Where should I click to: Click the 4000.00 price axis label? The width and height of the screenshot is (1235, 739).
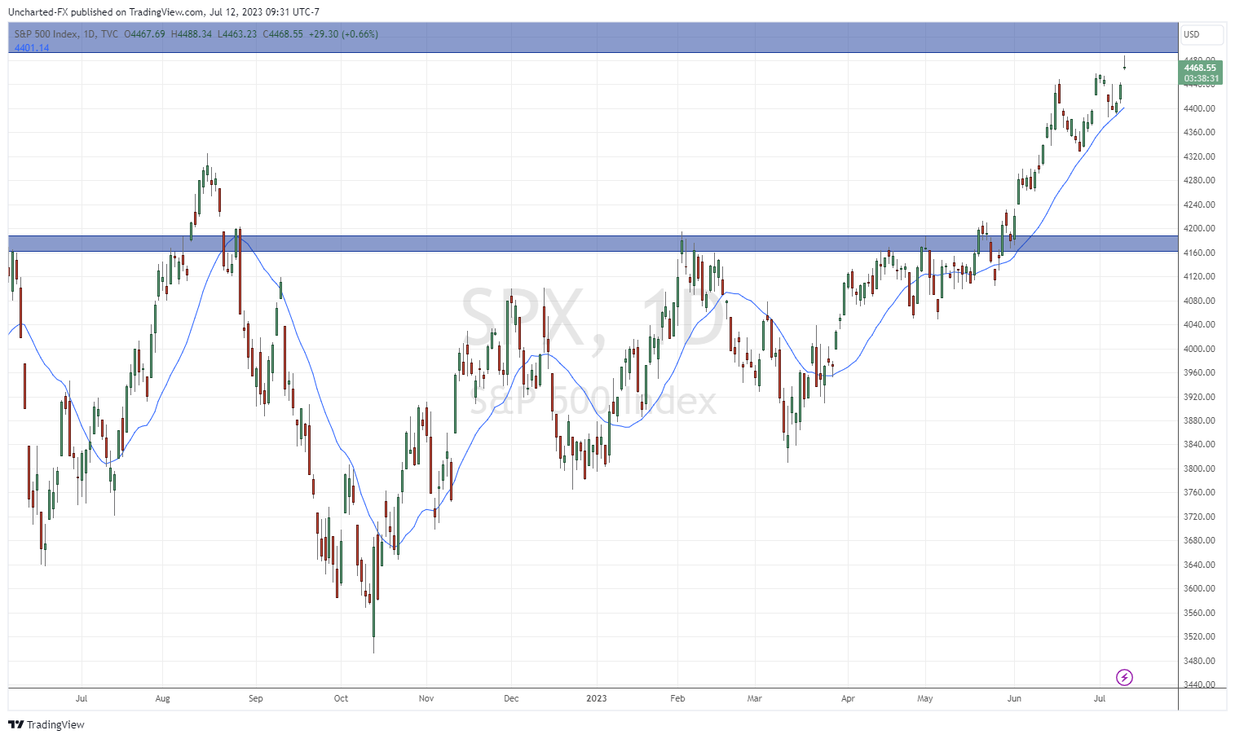tap(1199, 349)
